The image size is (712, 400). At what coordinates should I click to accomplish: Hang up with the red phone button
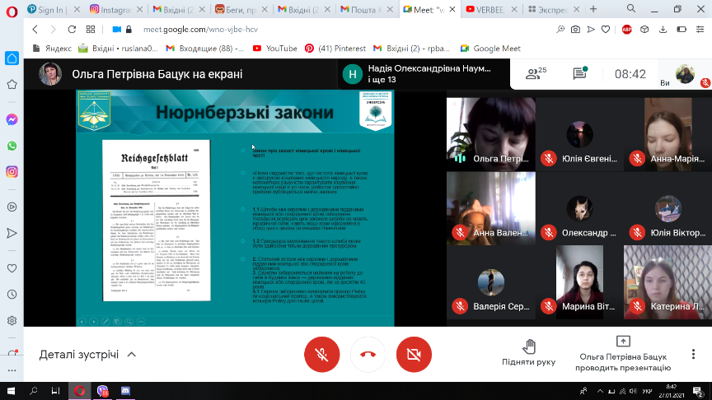[x=368, y=354]
